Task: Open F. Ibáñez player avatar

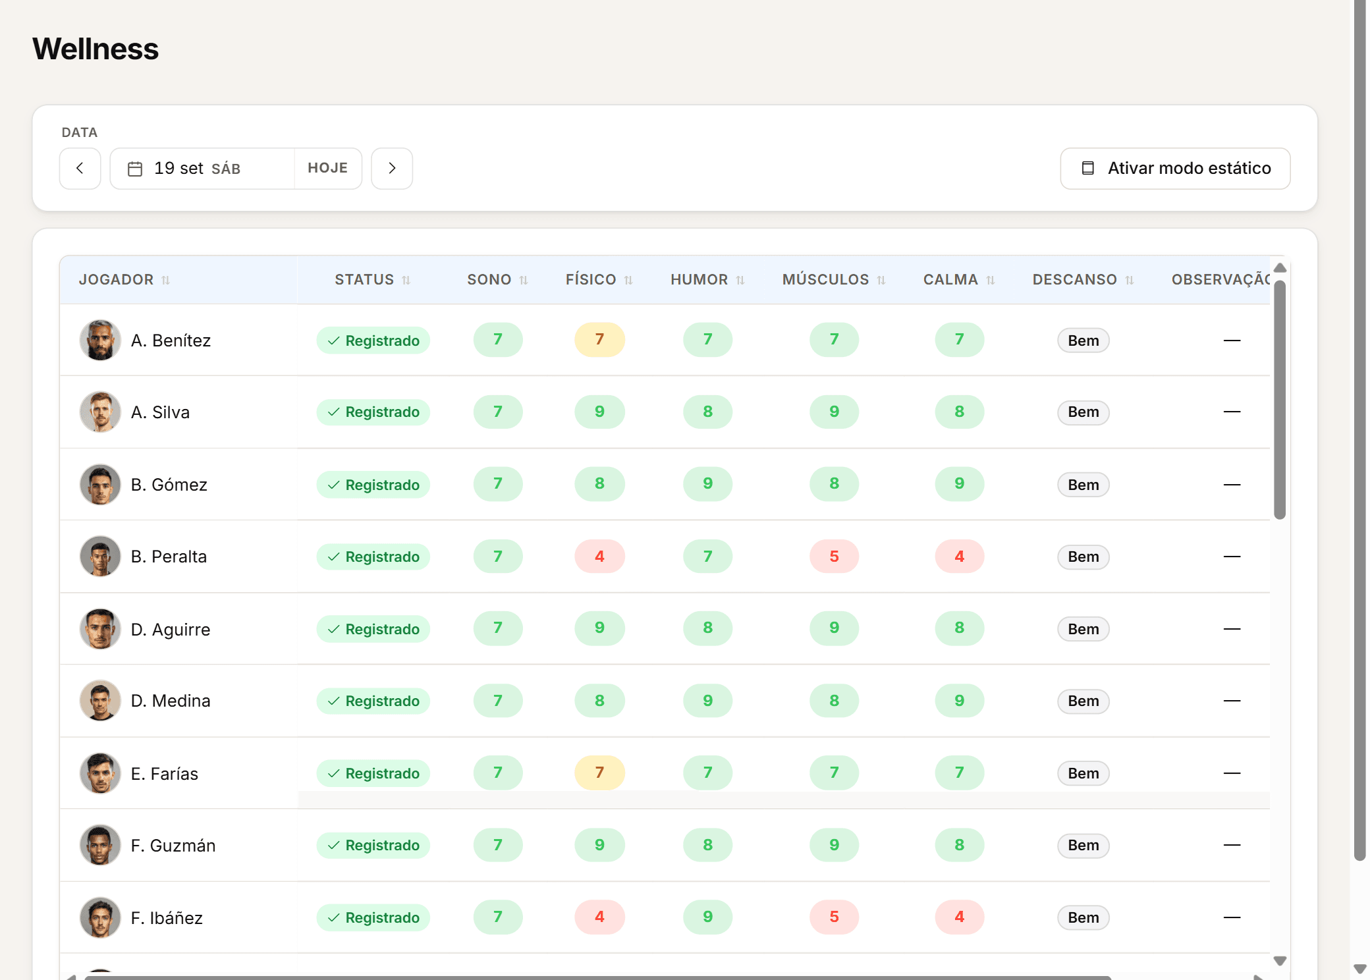Action: (x=100, y=917)
